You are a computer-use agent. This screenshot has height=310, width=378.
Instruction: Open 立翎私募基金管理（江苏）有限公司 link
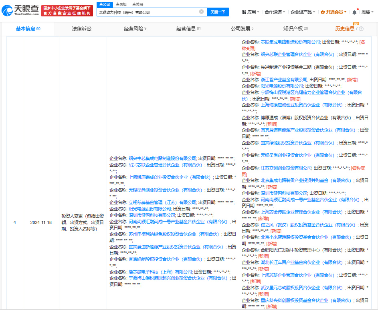pyautogui.click(x=163, y=202)
